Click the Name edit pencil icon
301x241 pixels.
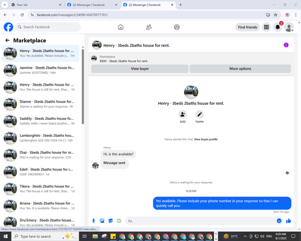point(199,114)
